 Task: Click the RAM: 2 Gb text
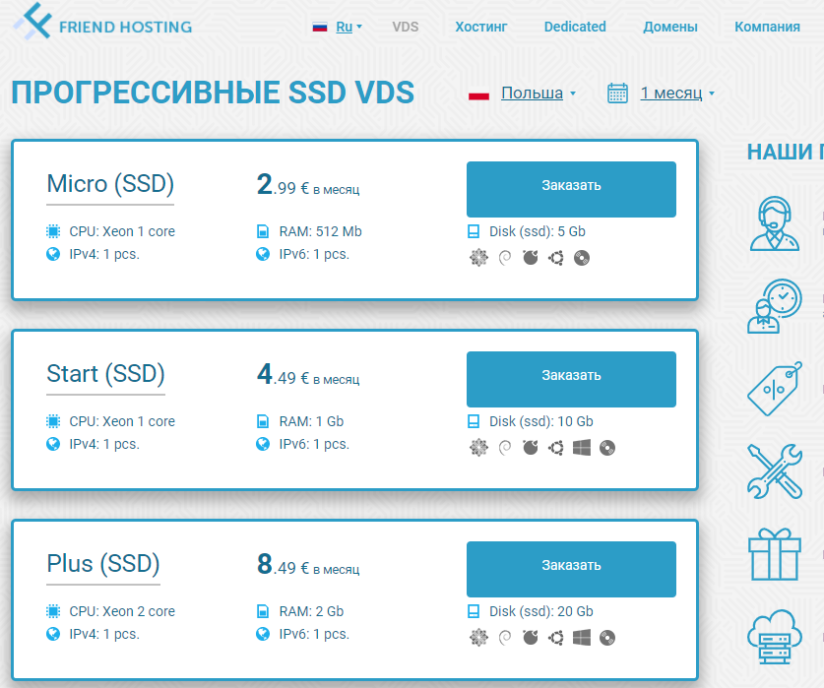pyautogui.click(x=311, y=611)
